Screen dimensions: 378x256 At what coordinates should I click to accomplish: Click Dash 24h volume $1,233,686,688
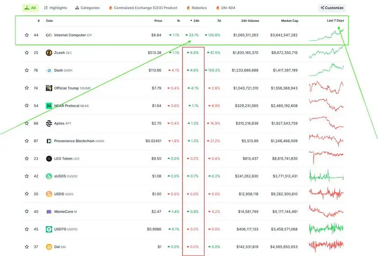[x=245, y=70]
